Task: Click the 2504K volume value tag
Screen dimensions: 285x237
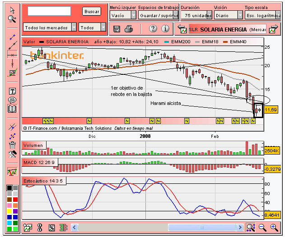Action: point(272,150)
